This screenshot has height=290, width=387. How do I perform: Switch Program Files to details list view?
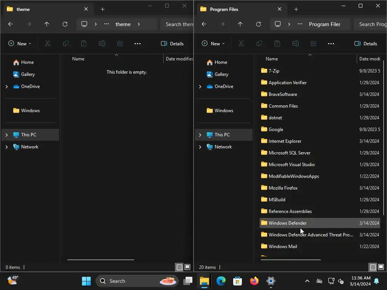pyautogui.click(x=373, y=267)
